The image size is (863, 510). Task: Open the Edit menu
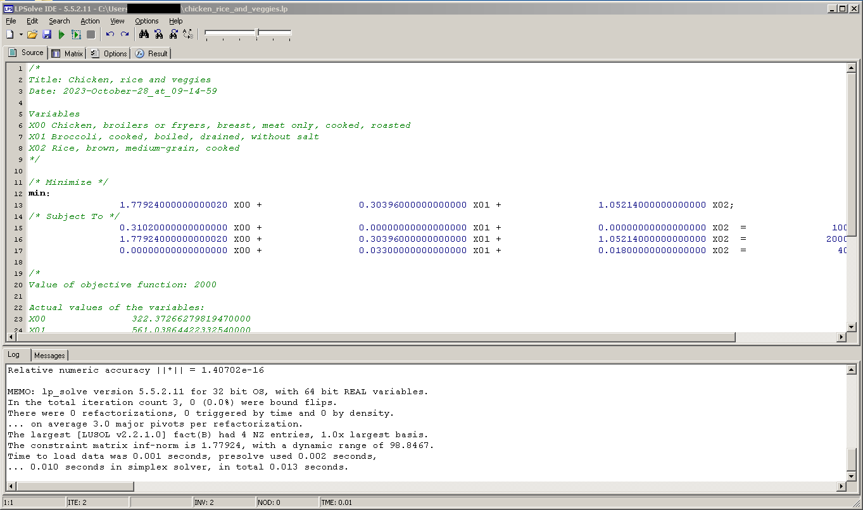pos(32,21)
